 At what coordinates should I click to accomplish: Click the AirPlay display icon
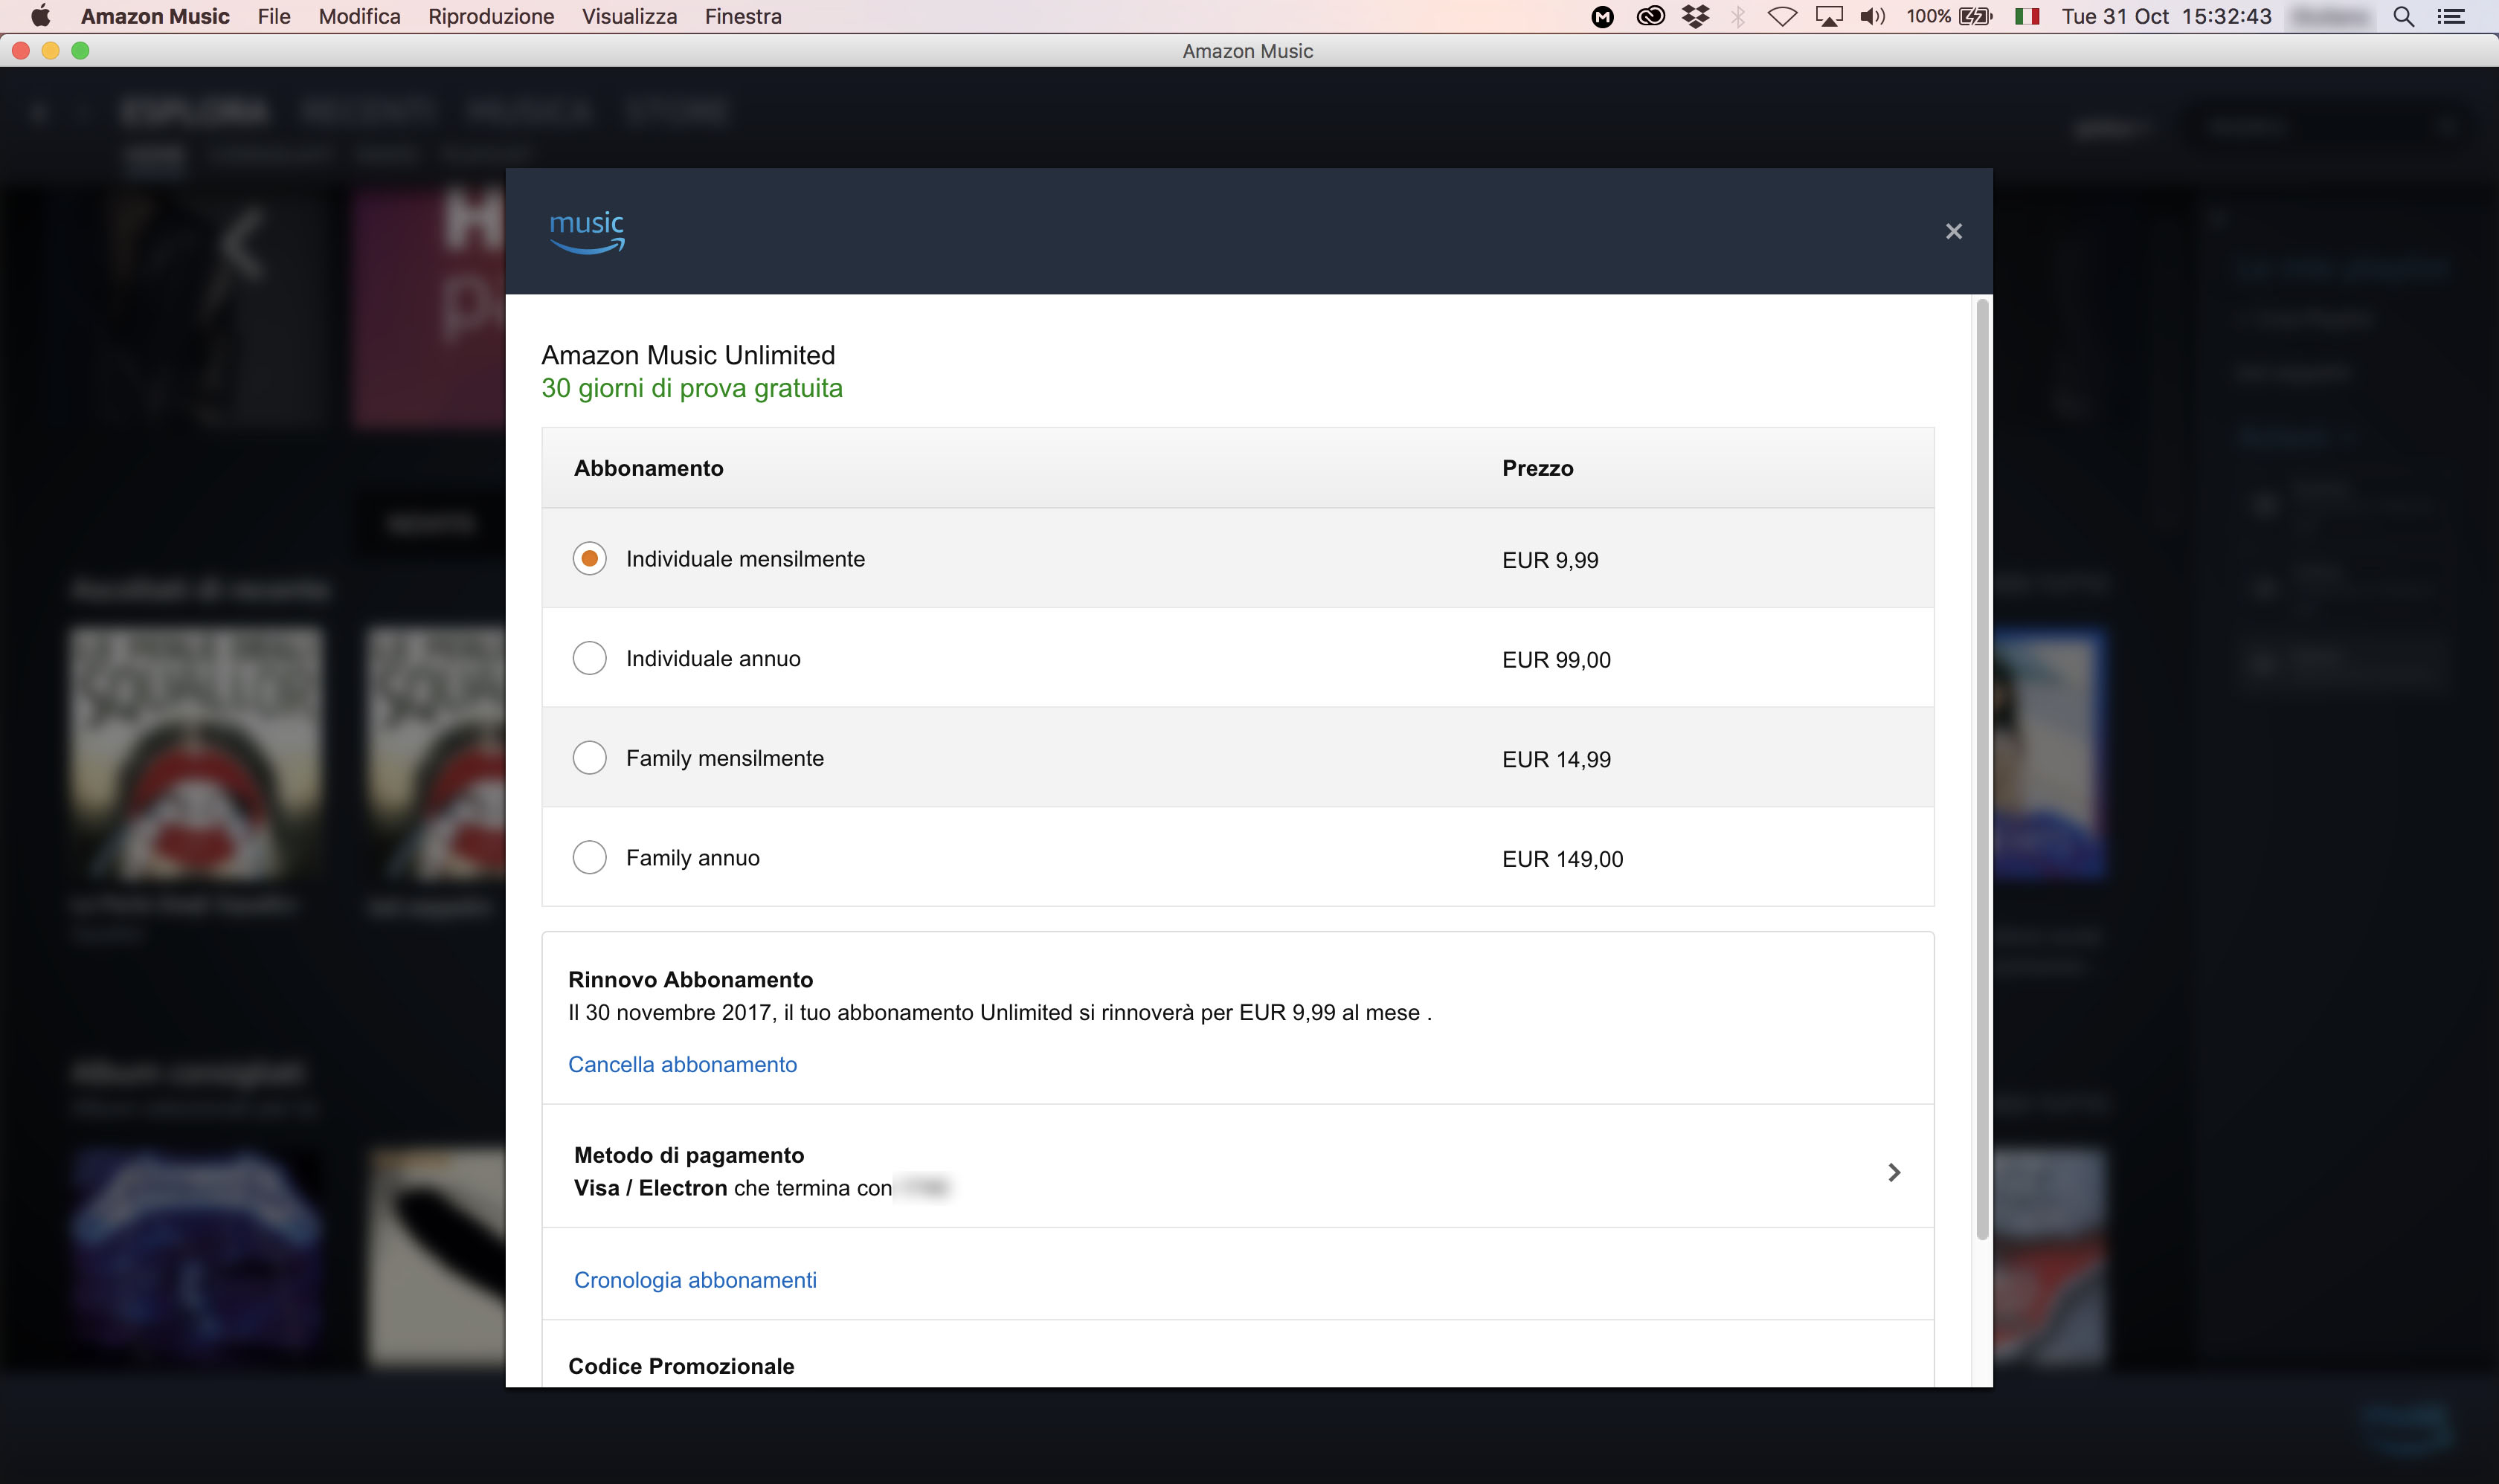pyautogui.click(x=1829, y=16)
